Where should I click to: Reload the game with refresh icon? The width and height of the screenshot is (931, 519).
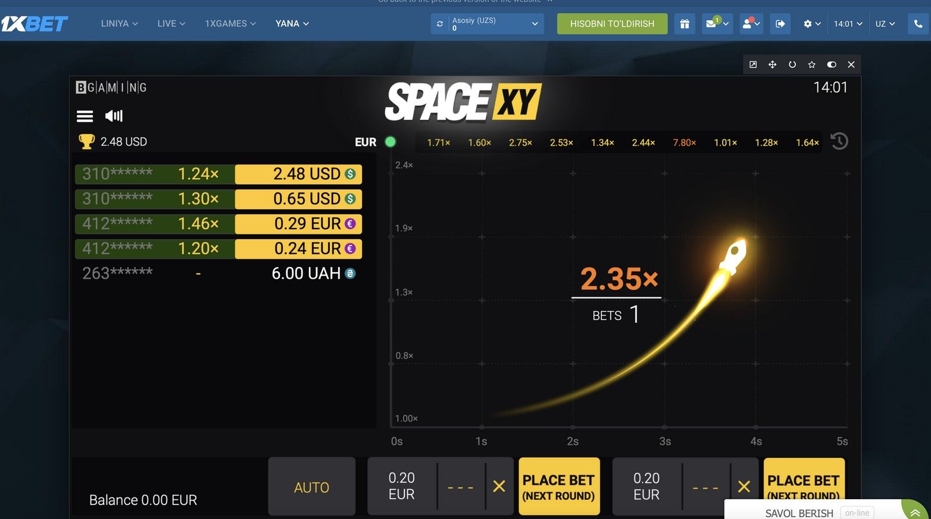[x=792, y=65]
